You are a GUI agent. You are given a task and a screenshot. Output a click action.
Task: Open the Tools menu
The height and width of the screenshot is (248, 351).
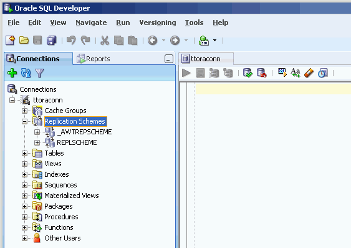(194, 22)
